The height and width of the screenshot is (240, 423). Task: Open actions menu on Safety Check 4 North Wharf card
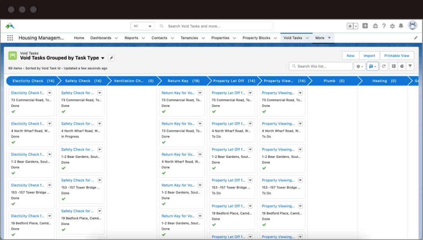[x=100, y=124]
